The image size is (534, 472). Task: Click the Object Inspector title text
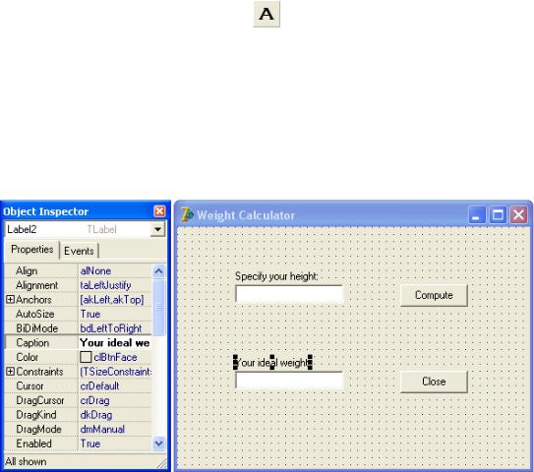click(45, 211)
